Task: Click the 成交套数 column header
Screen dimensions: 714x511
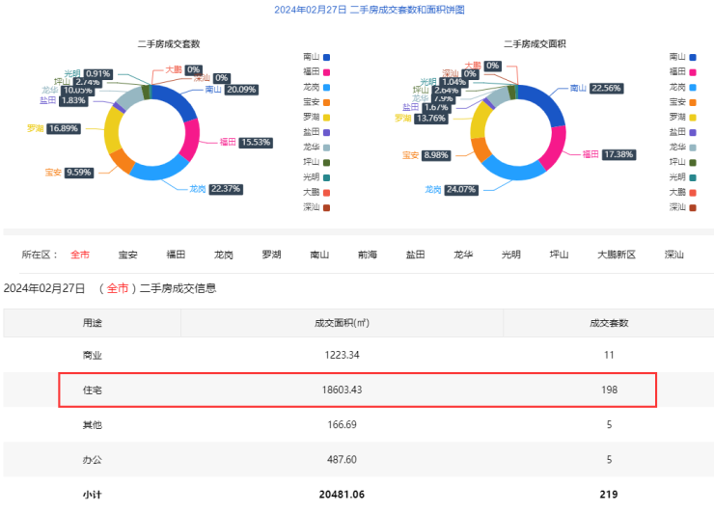Action: pos(609,323)
